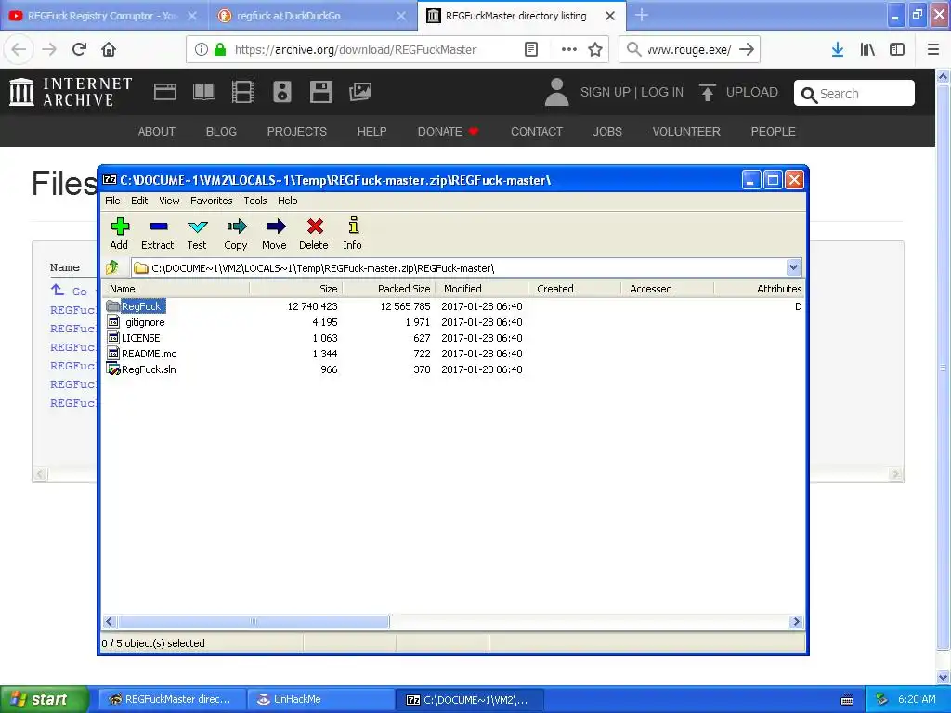This screenshot has width=951, height=713.
Task: Open Firefox hamburger menu
Action: click(933, 49)
